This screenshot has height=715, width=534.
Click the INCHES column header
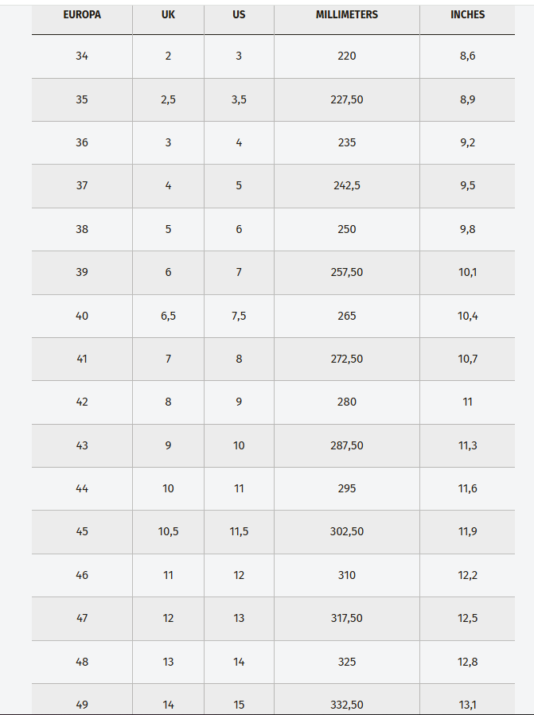click(x=467, y=15)
